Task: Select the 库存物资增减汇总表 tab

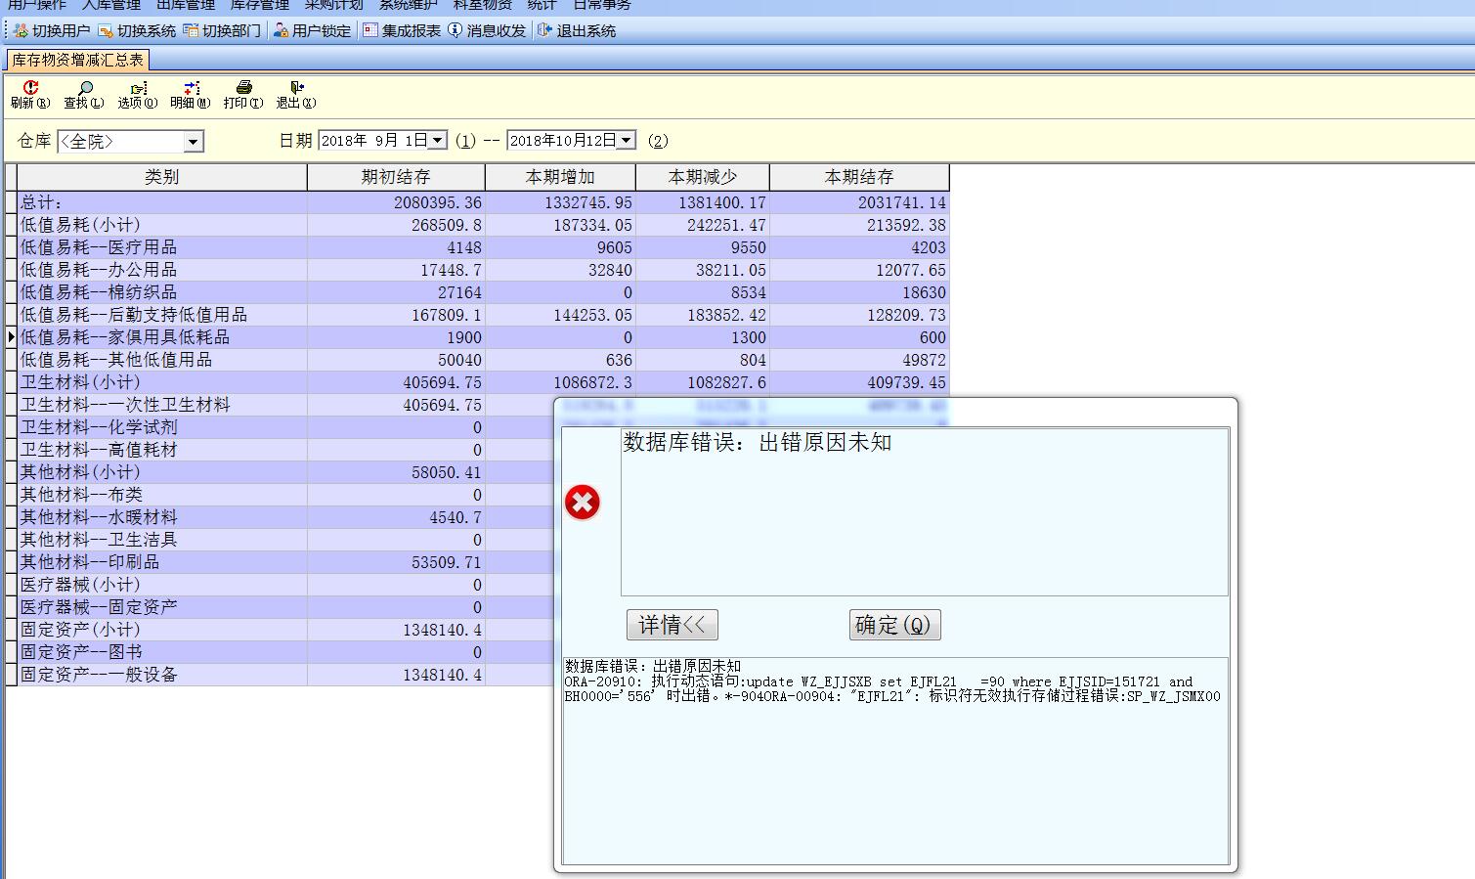Action: pyautogui.click(x=77, y=60)
